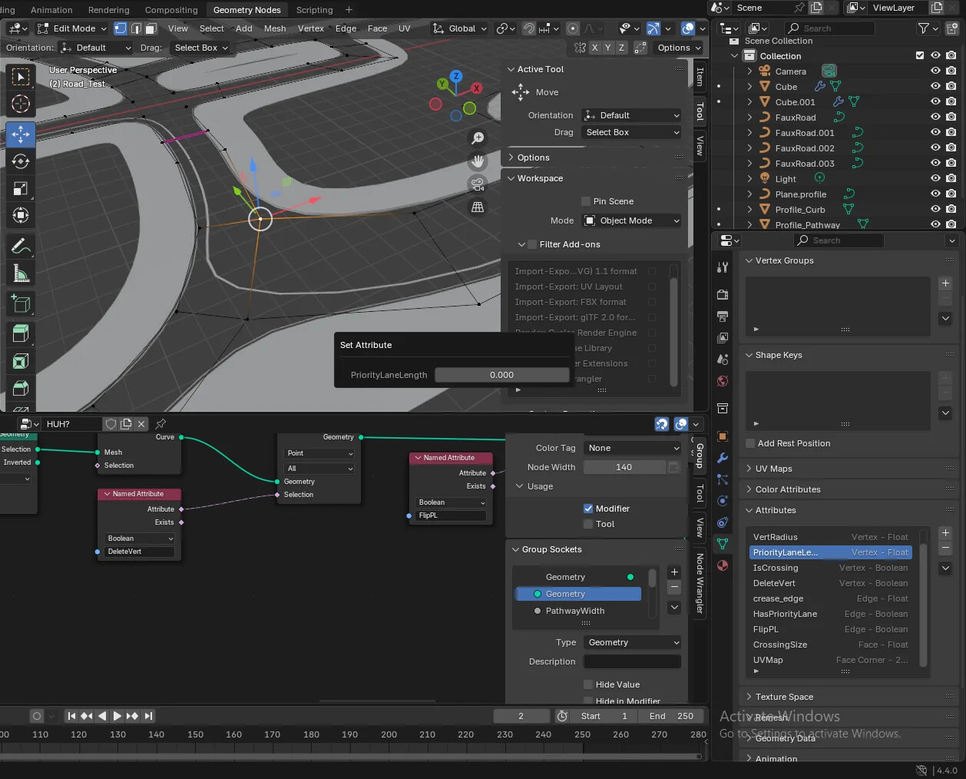Pin the HUH? node tree

(x=160, y=424)
